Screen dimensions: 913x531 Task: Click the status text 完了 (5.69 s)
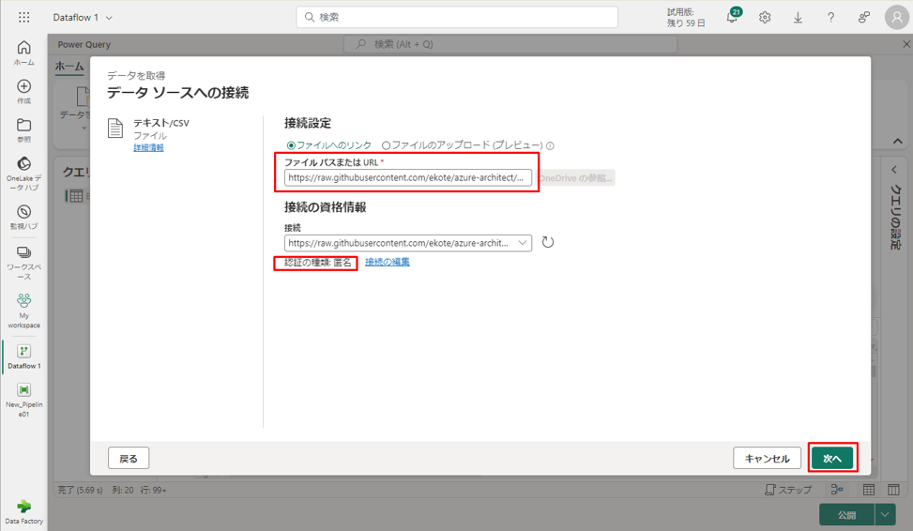click(x=81, y=491)
